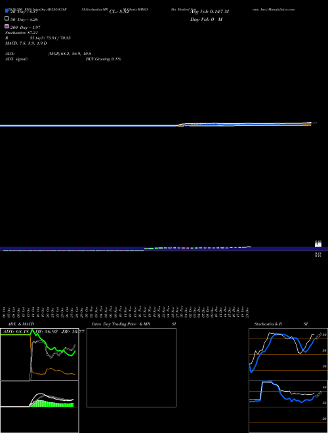
Task: Click the 'Day Vol: 0 M' label
Action: (206, 19)
